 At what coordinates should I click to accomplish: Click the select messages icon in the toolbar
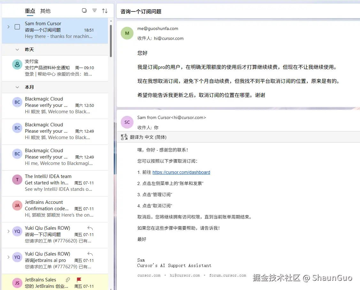click(84, 11)
